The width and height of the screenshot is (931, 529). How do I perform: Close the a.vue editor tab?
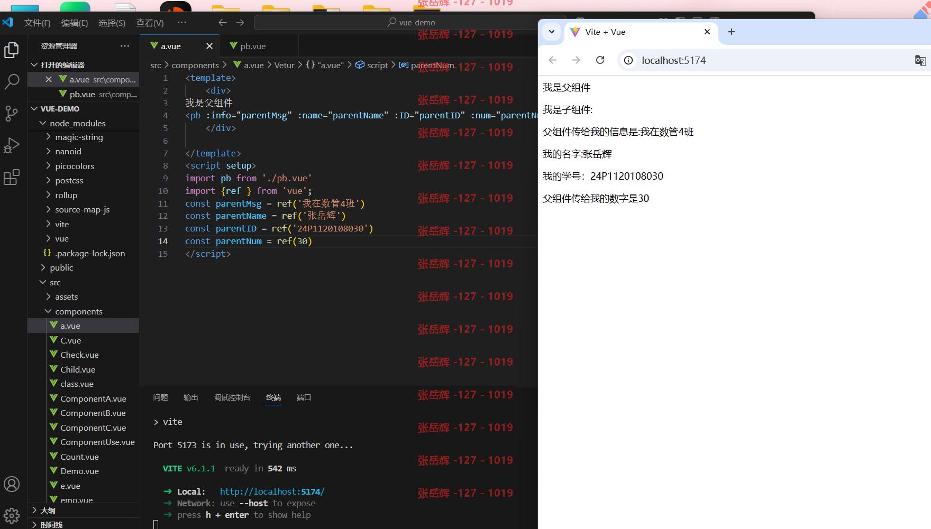click(209, 46)
